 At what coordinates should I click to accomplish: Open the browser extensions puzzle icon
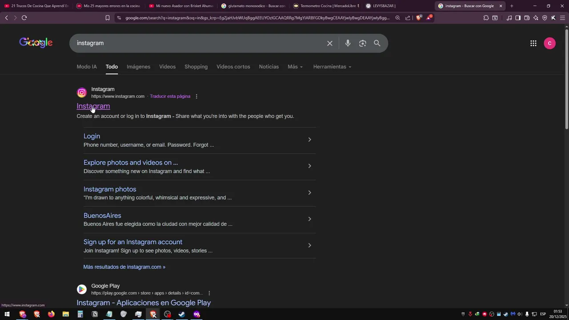(x=486, y=18)
